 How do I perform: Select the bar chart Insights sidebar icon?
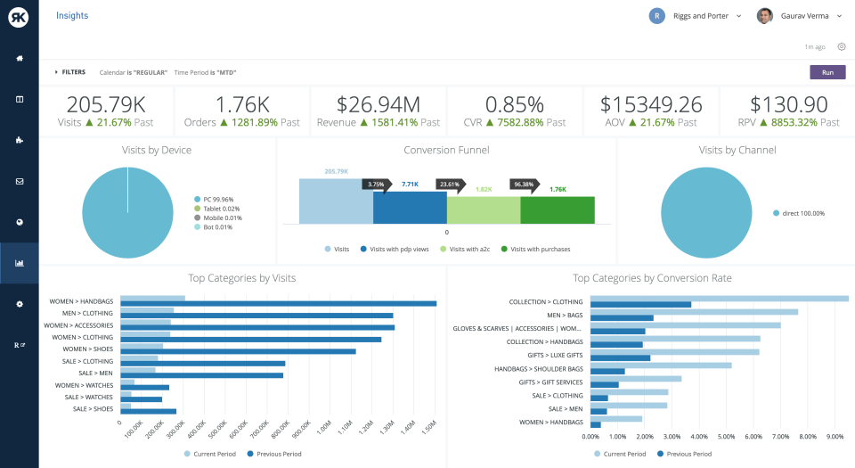19,263
